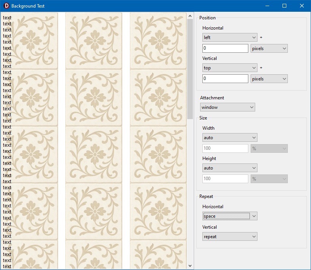Click the scrollbar up arrow
The image size is (311, 270).
pyautogui.click(x=190, y=16)
